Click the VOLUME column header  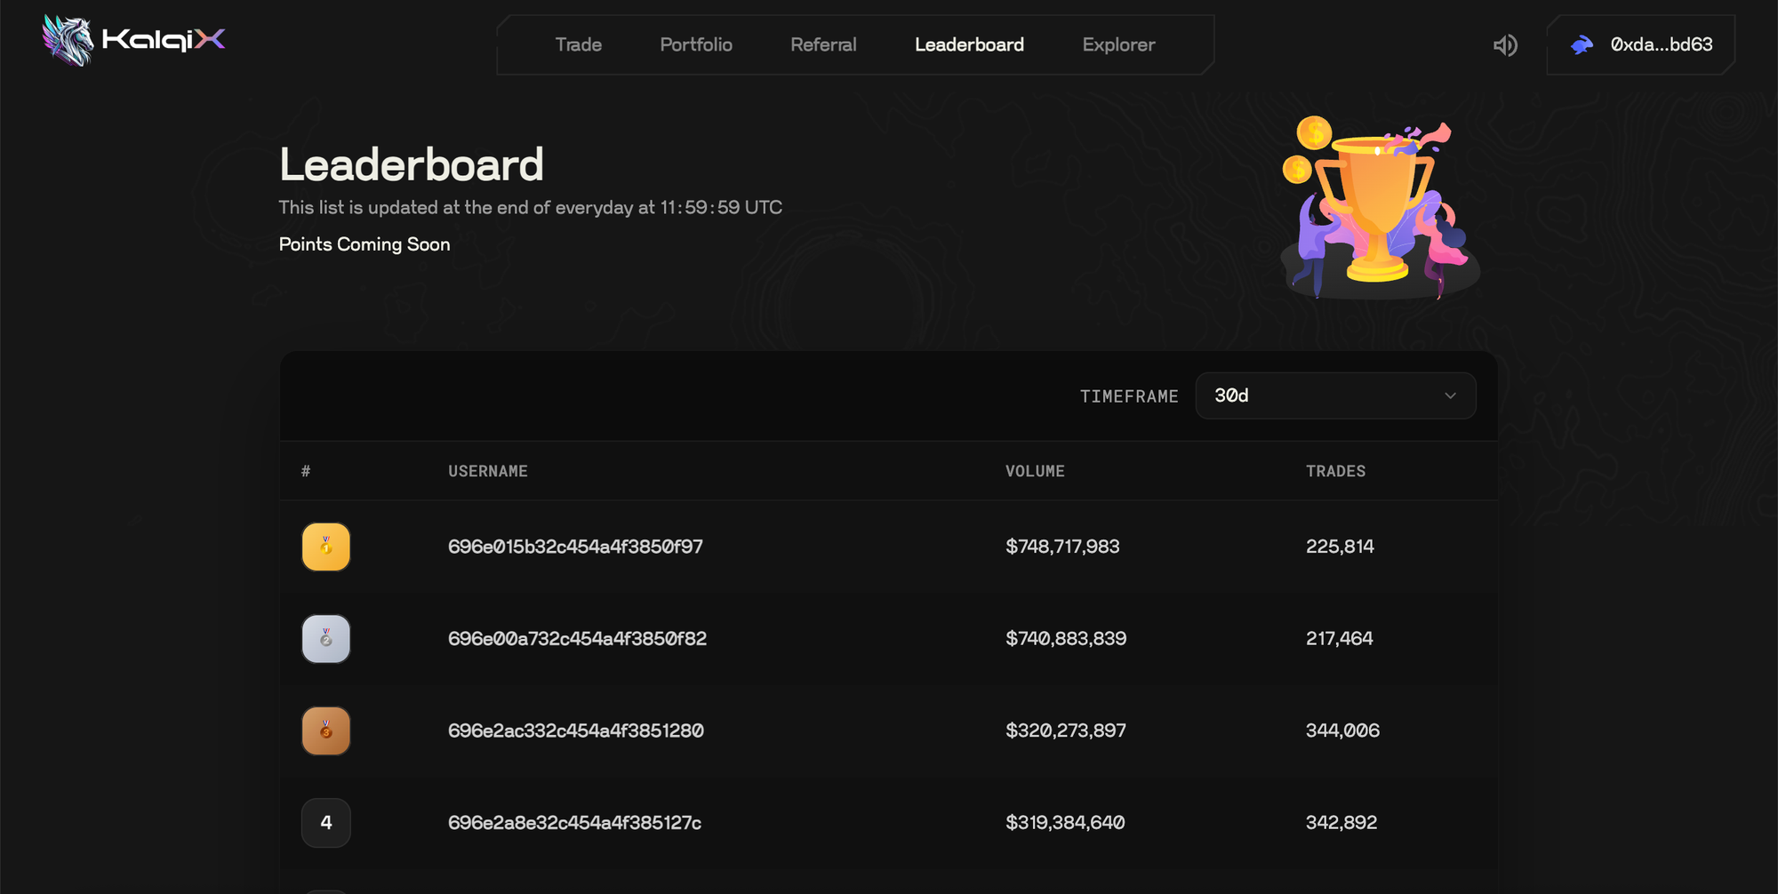[1035, 472]
